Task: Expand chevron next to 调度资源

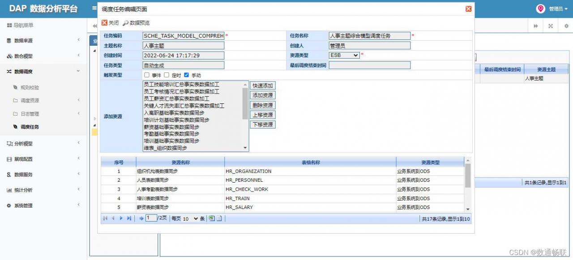Action: (x=79, y=100)
